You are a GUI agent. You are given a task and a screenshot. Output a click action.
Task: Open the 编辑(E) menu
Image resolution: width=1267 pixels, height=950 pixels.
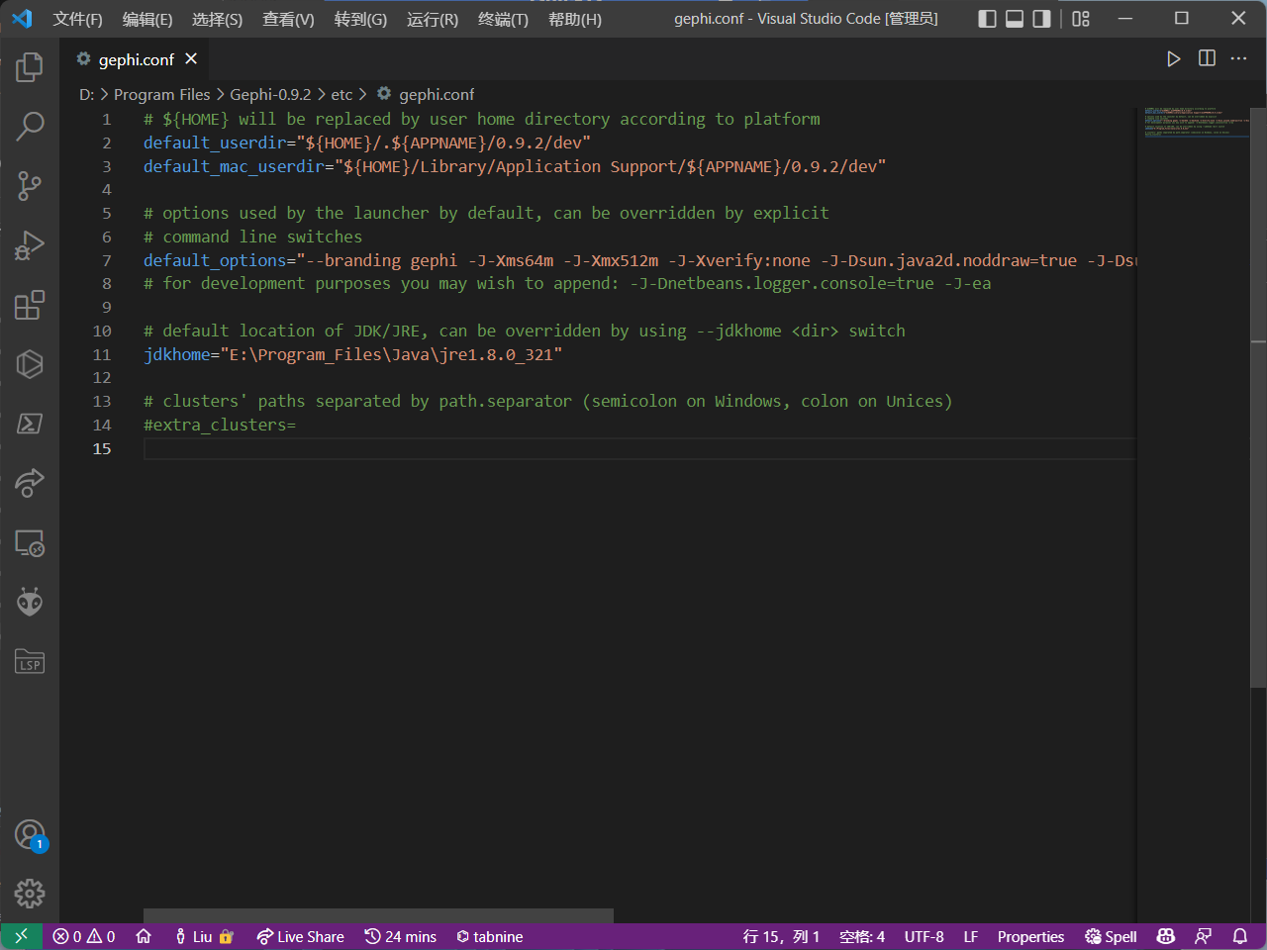click(147, 19)
